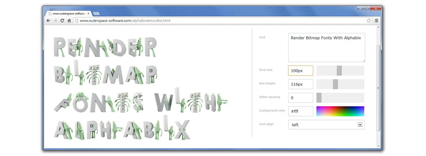426x156 pixels.
Task: Select the www.outerspace-software tab
Action: [68, 14]
